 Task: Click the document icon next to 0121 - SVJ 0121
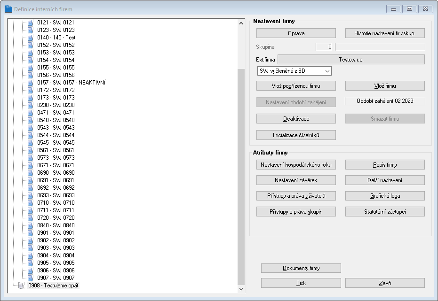[30, 22]
